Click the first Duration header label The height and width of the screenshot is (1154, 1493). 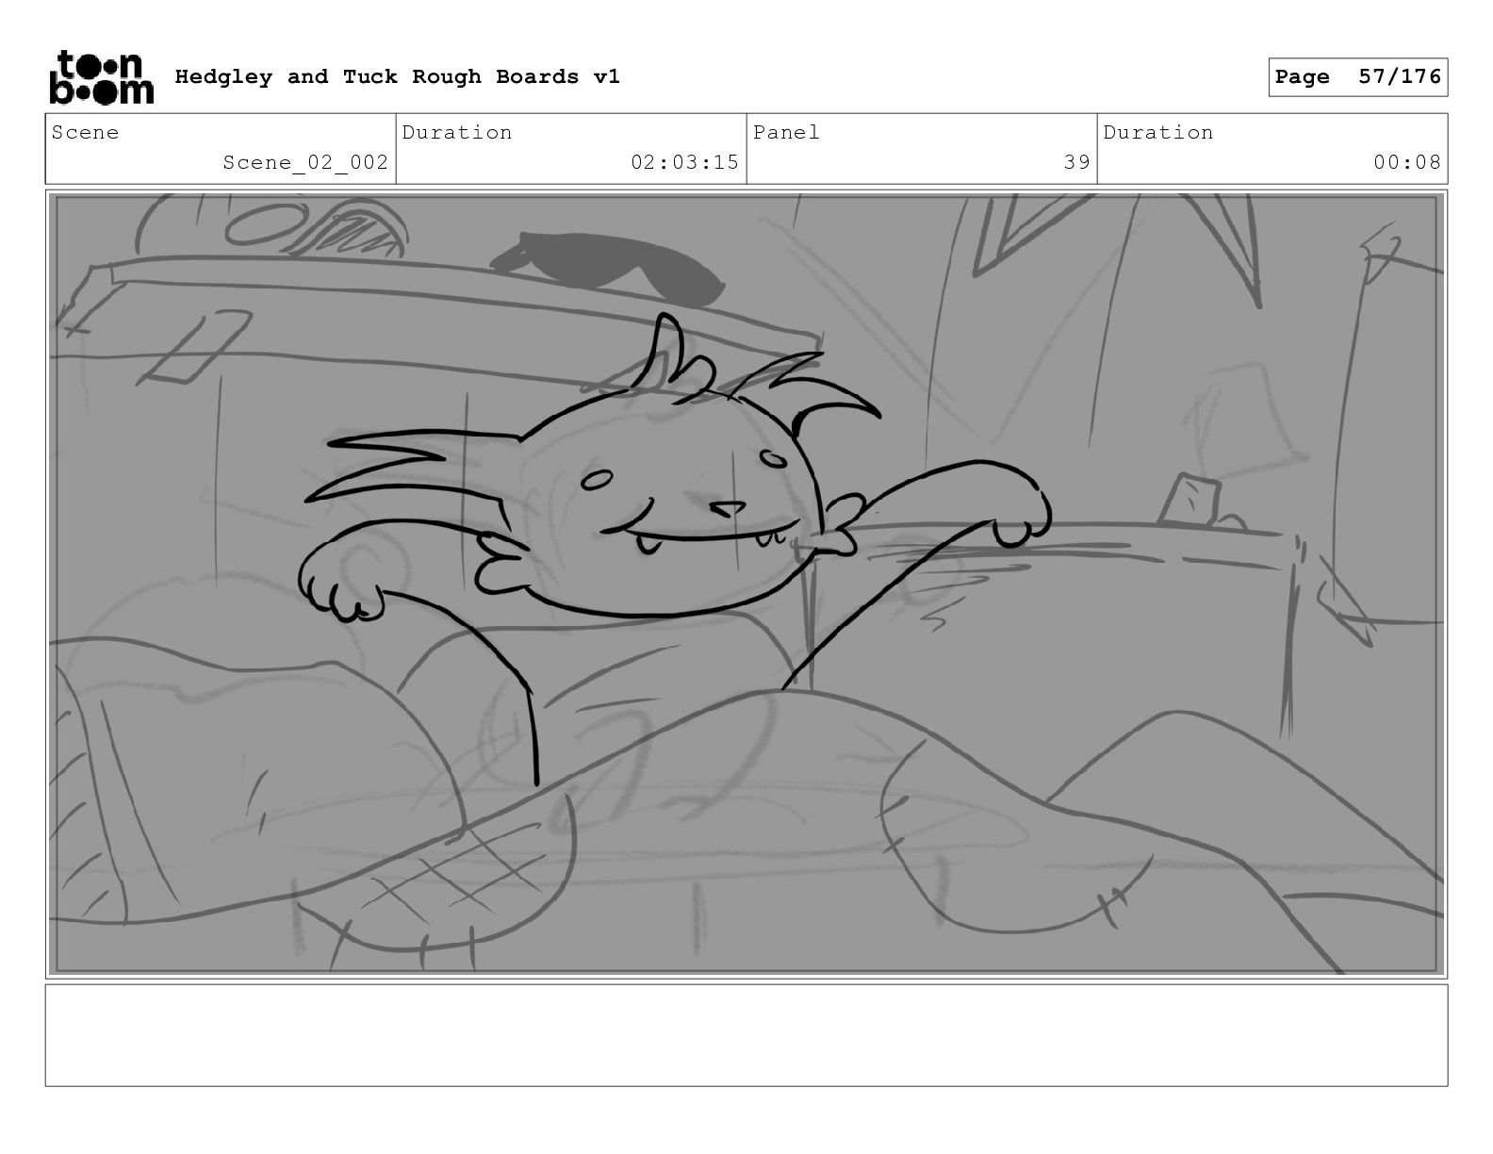point(457,132)
